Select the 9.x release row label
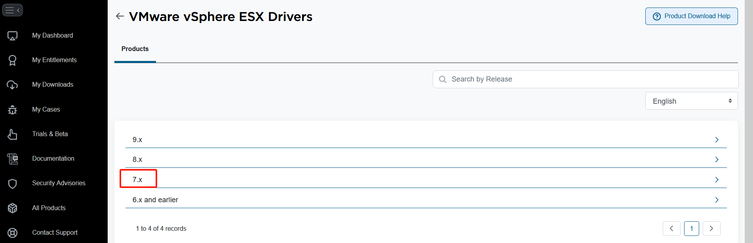This screenshot has height=243, width=753. (137, 140)
